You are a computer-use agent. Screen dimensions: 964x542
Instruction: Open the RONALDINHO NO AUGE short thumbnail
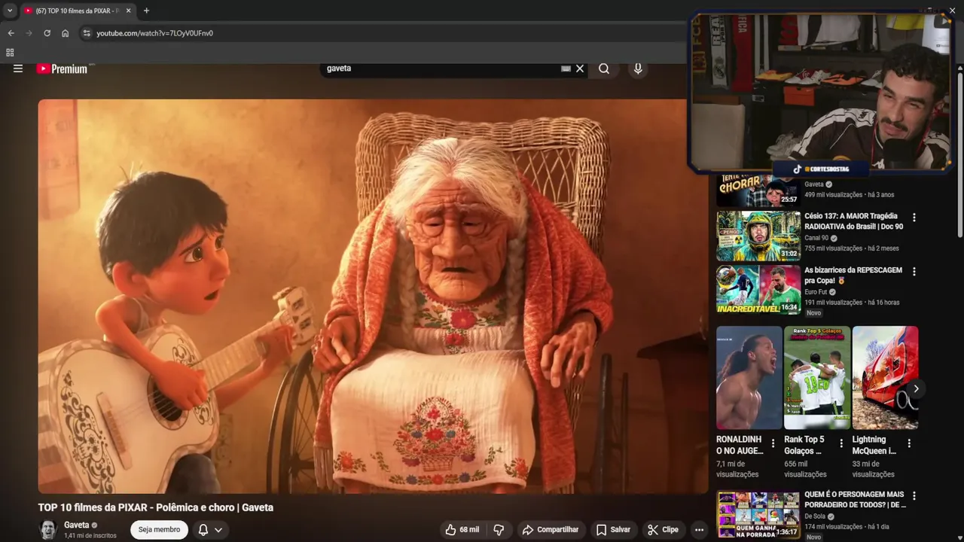[x=749, y=378]
